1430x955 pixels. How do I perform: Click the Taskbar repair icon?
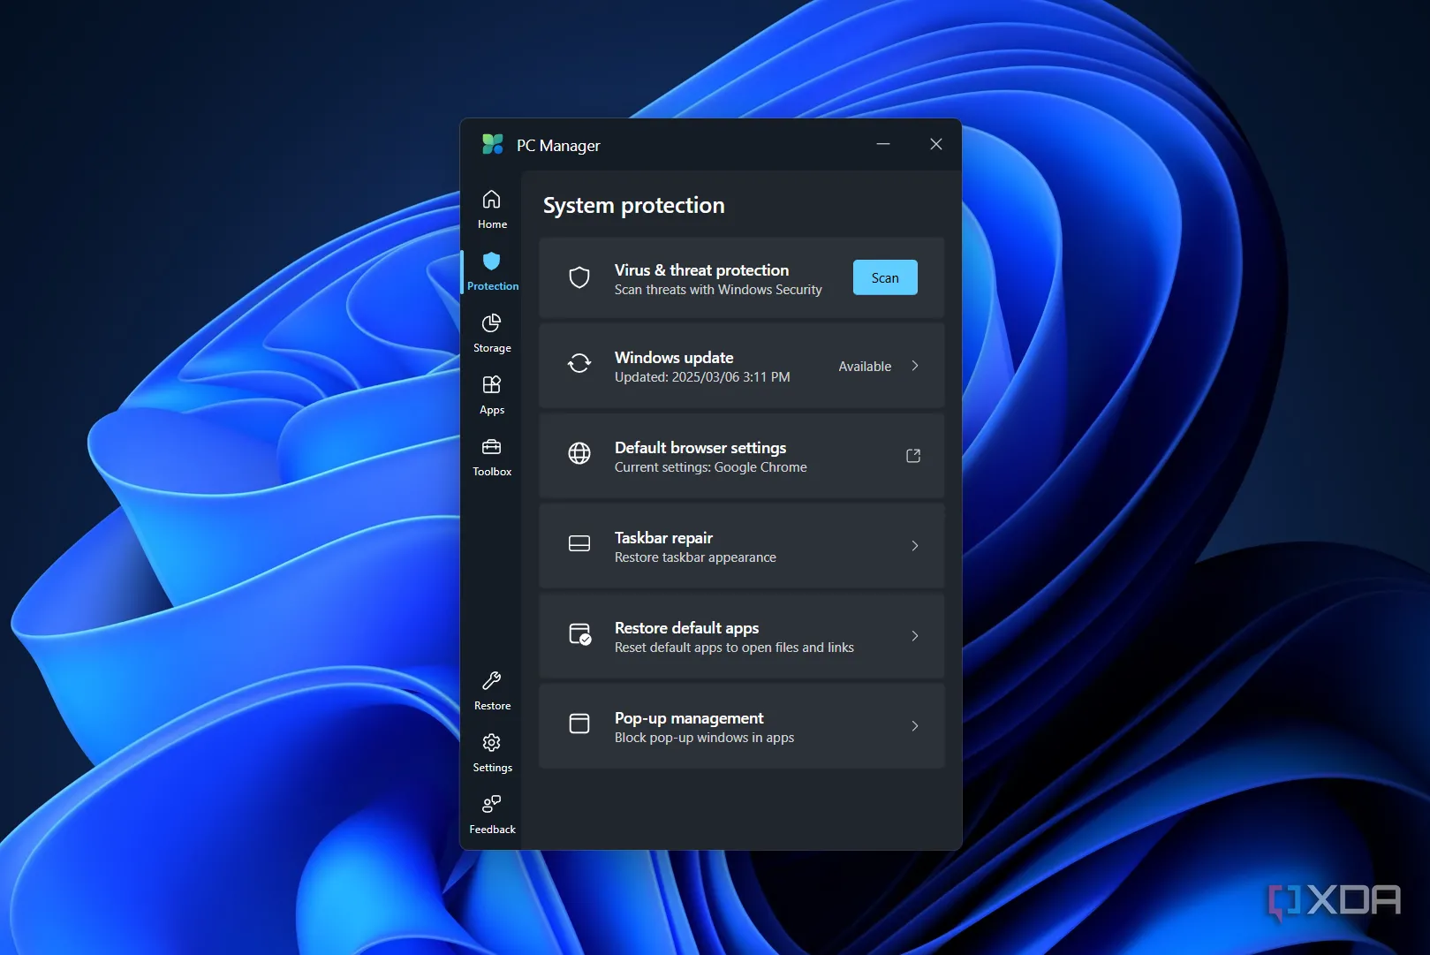click(579, 543)
